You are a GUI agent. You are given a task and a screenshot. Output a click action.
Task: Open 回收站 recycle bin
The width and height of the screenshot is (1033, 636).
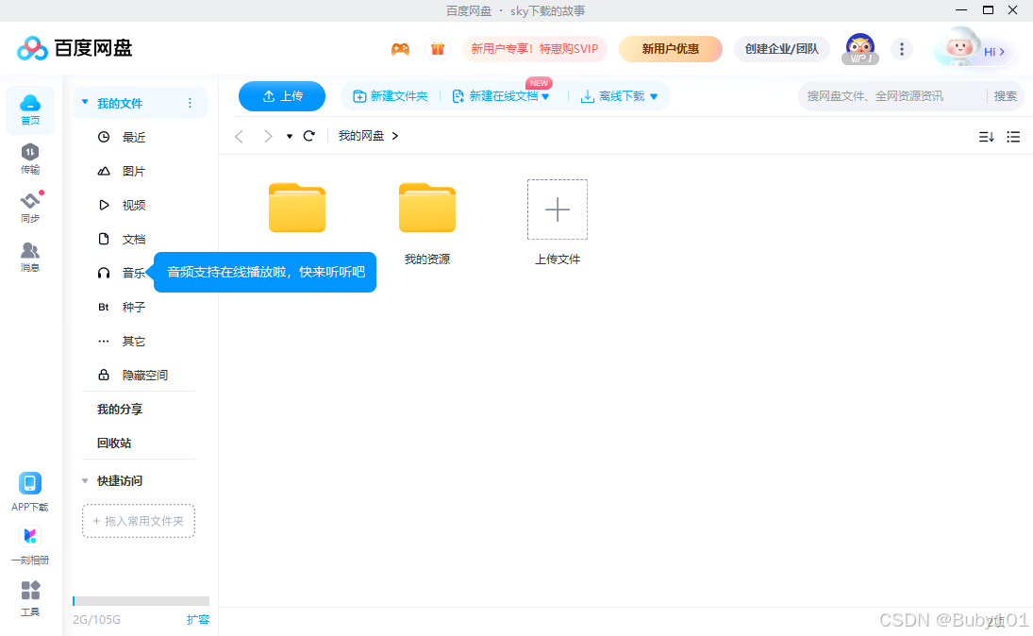pyautogui.click(x=114, y=443)
